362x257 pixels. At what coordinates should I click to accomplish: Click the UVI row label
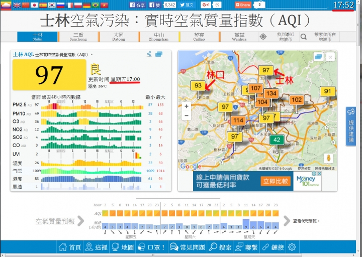[17, 154]
